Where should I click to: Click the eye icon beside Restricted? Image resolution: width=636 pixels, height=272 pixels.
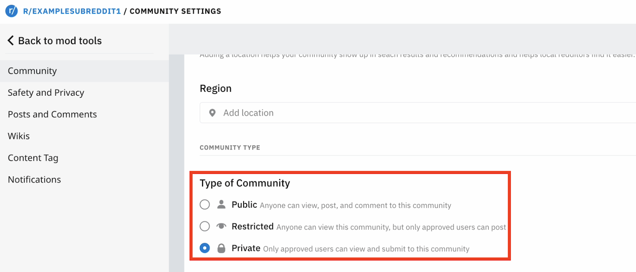click(221, 226)
